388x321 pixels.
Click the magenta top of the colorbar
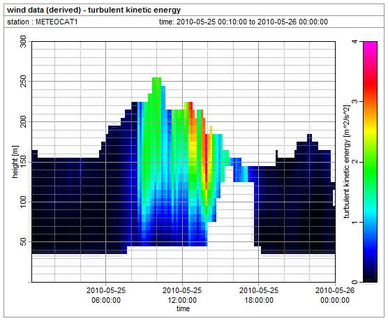[370, 46]
